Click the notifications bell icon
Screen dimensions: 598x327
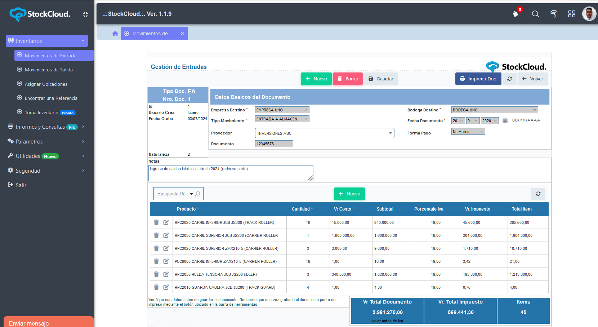click(x=516, y=14)
